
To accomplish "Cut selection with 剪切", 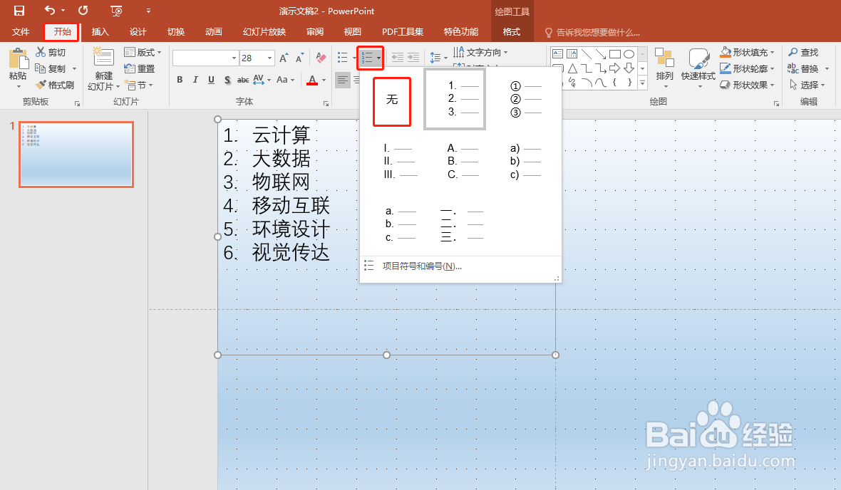I will (51, 52).
